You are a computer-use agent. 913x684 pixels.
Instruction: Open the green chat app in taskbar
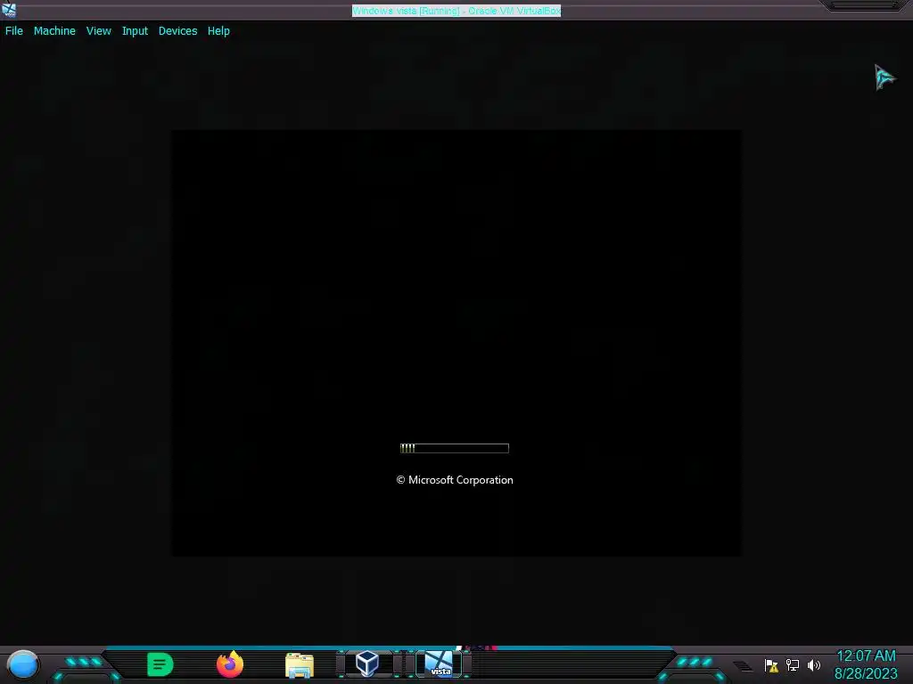coord(160,664)
